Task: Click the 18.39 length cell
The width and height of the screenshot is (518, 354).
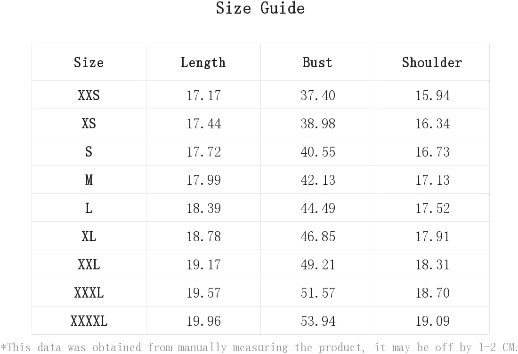Action: point(203,208)
